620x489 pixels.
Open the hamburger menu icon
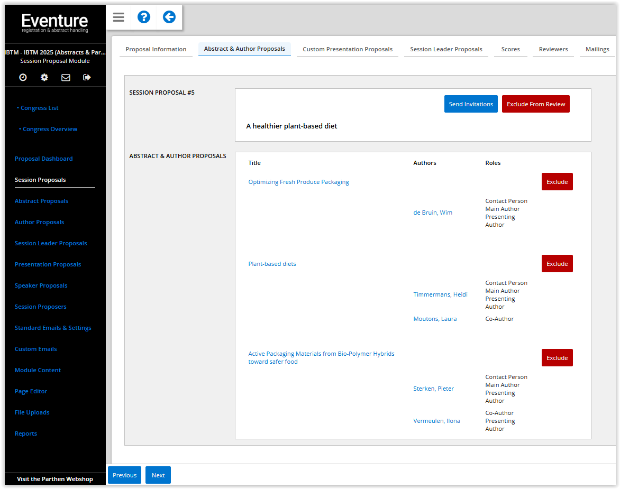(x=118, y=17)
